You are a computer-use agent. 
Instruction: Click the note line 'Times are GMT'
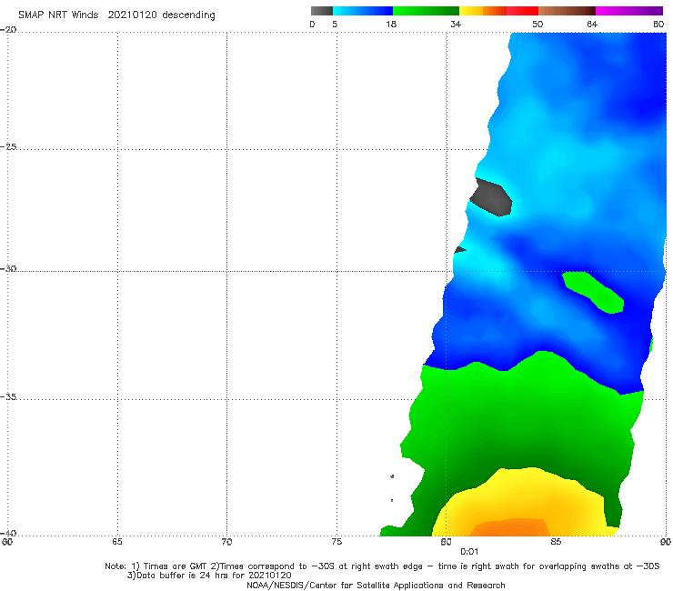coord(176,566)
